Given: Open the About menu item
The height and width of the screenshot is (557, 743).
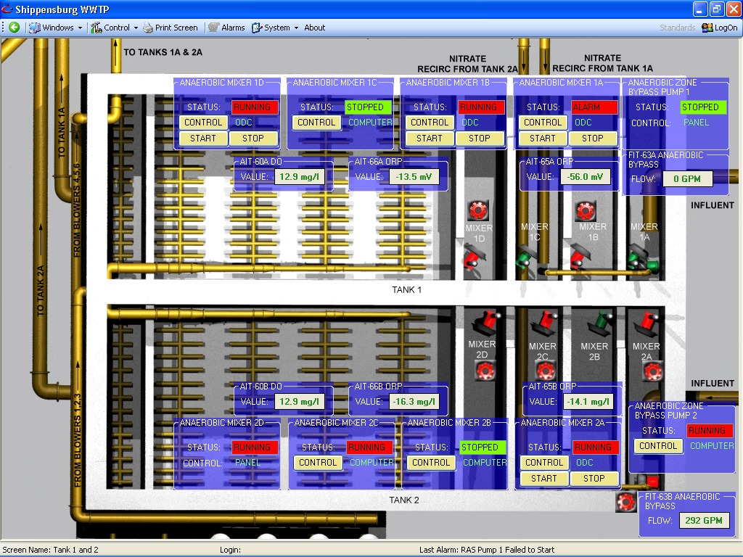Looking at the screenshot, I should click(x=315, y=28).
